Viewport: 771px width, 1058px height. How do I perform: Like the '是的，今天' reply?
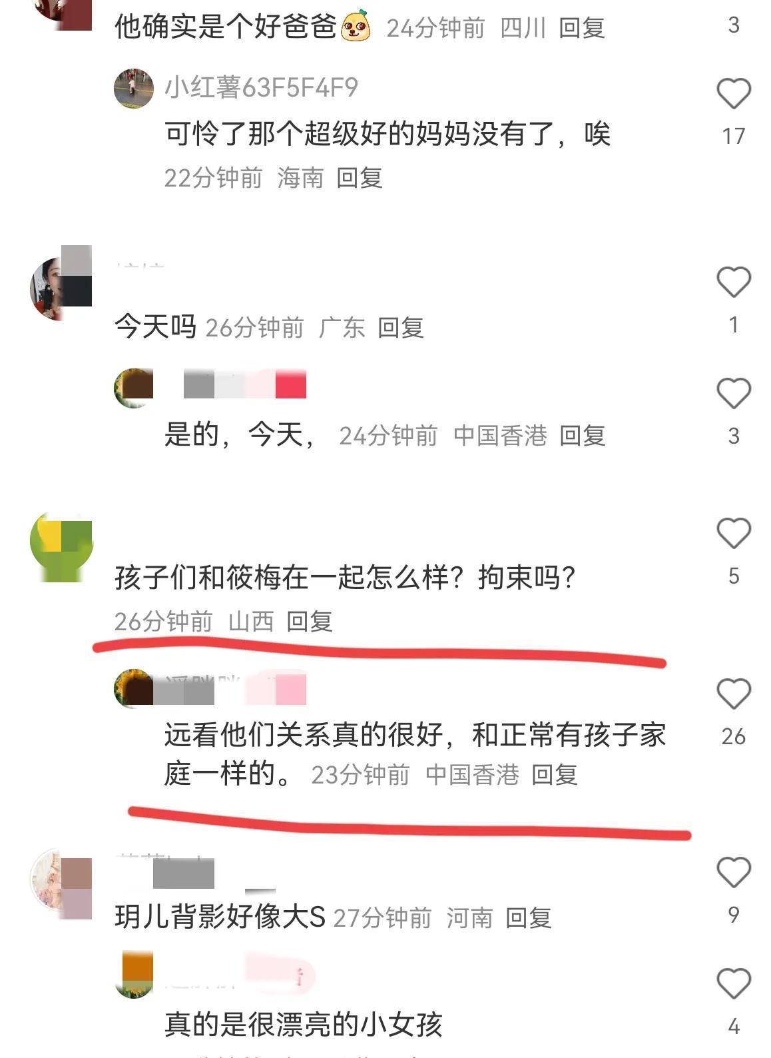pos(734,393)
